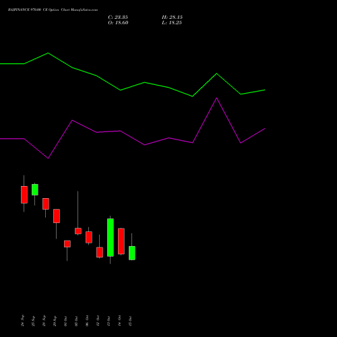Click the red candle for 06 Oct
Viewport: 337px width, 337px height.
(x=89, y=237)
